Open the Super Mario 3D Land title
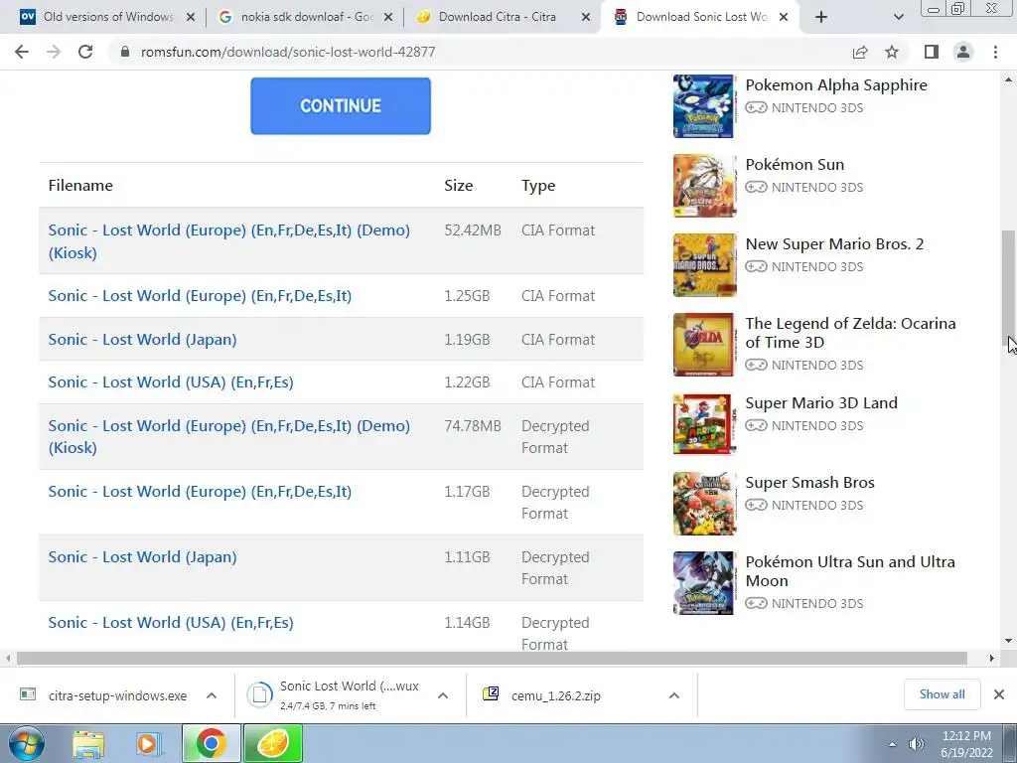Image resolution: width=1017 pixels, height=763 pixels. pos(821,403)
